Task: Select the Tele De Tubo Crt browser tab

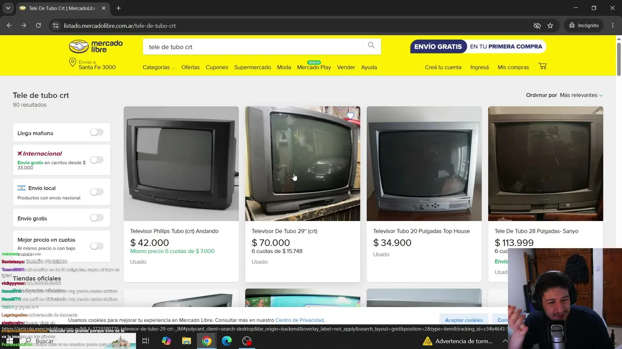Action: pyautogui.click(x=62, y=8)
